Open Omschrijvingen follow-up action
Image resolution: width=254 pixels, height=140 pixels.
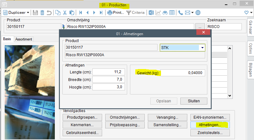(125, 117)
